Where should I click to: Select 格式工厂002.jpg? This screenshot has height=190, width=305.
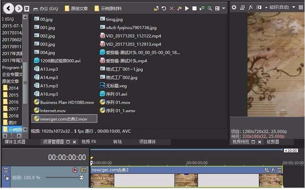click(x=119, y=77)
